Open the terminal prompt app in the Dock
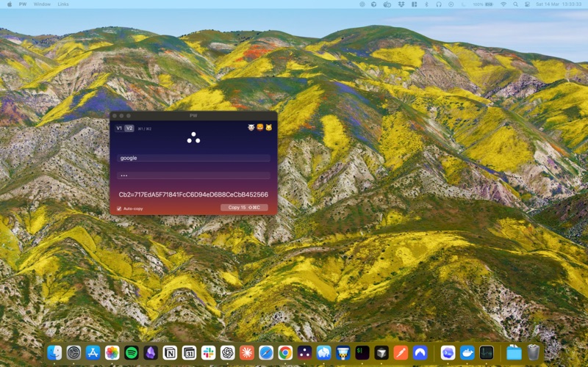 (x=362, y=353)
